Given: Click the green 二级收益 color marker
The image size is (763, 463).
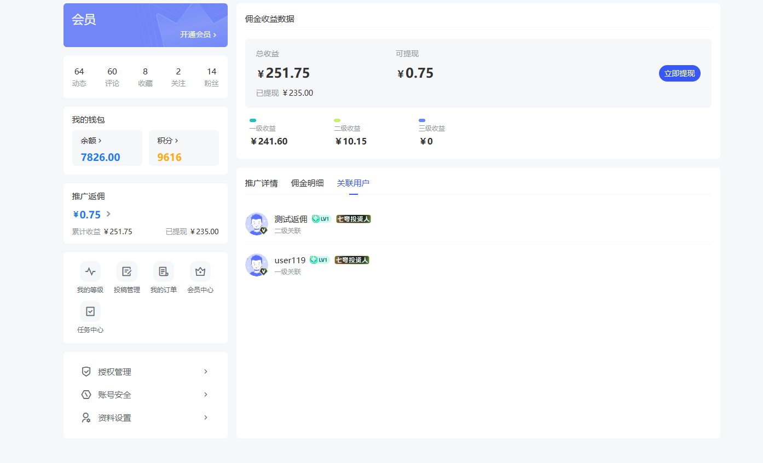Looking at the screenshot, I should (x=337, y=120).
